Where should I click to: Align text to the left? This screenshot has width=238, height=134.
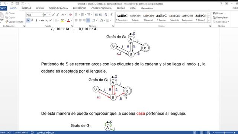76,20
